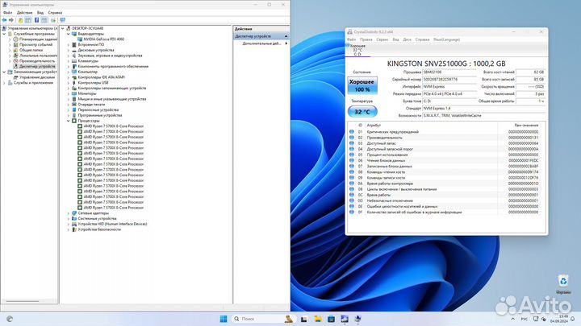Select NVIDIA GeForce RTX 4060 device

(x=104, y=39)
